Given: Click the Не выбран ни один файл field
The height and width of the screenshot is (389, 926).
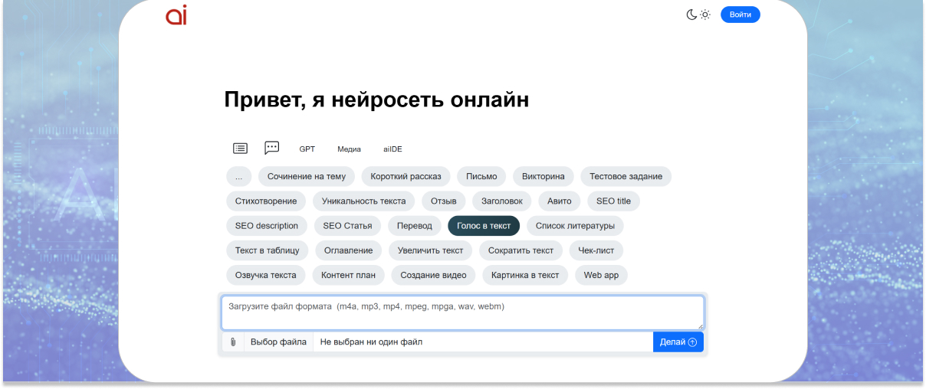Looking at the screenshot, I should coord(483,342).
